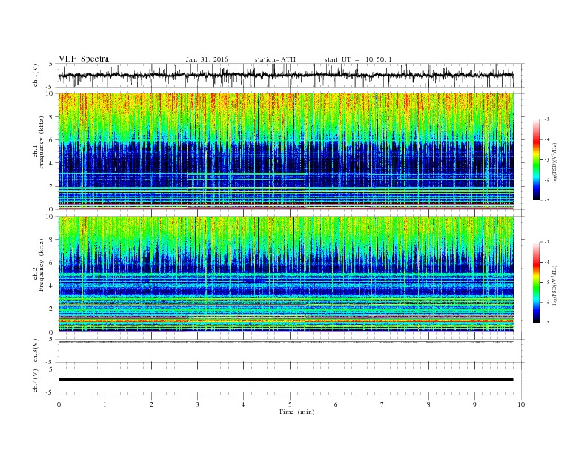Image resolution: width=587 pixels, height=454 pixels.
Task: Click time axis tick label "4"
Action: tap(243, 404)
